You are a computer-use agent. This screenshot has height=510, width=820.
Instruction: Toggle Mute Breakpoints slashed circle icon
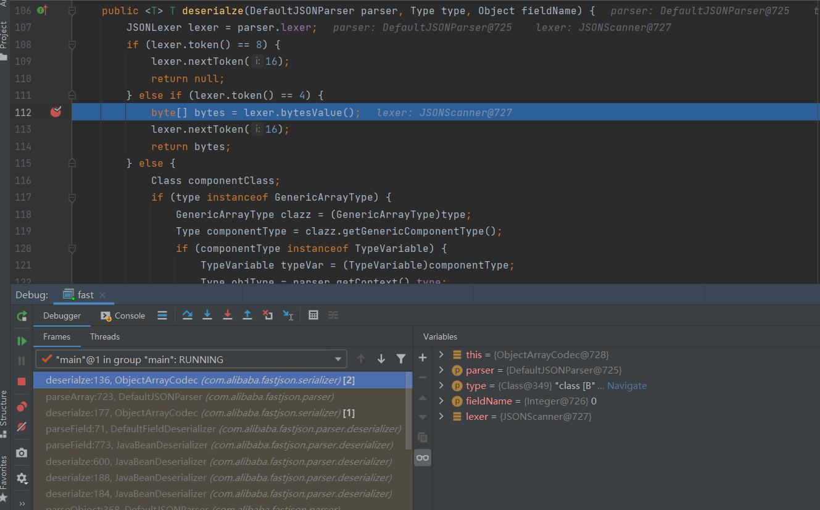[x=22, y=427]
